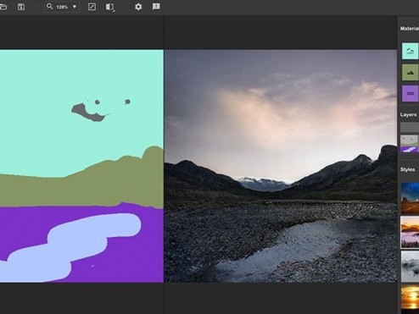Click the fit-to-screen toolbar icon
Viewport: 419px width, 314px height.
point(92,7)
